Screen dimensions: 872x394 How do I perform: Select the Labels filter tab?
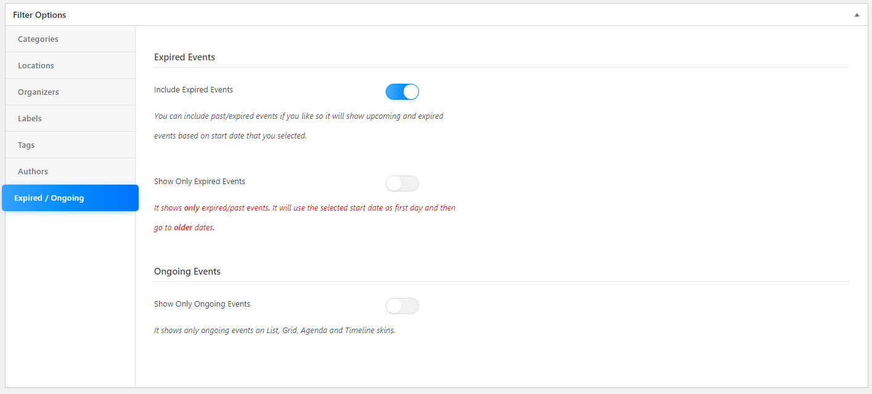click(x=70, y=118)
